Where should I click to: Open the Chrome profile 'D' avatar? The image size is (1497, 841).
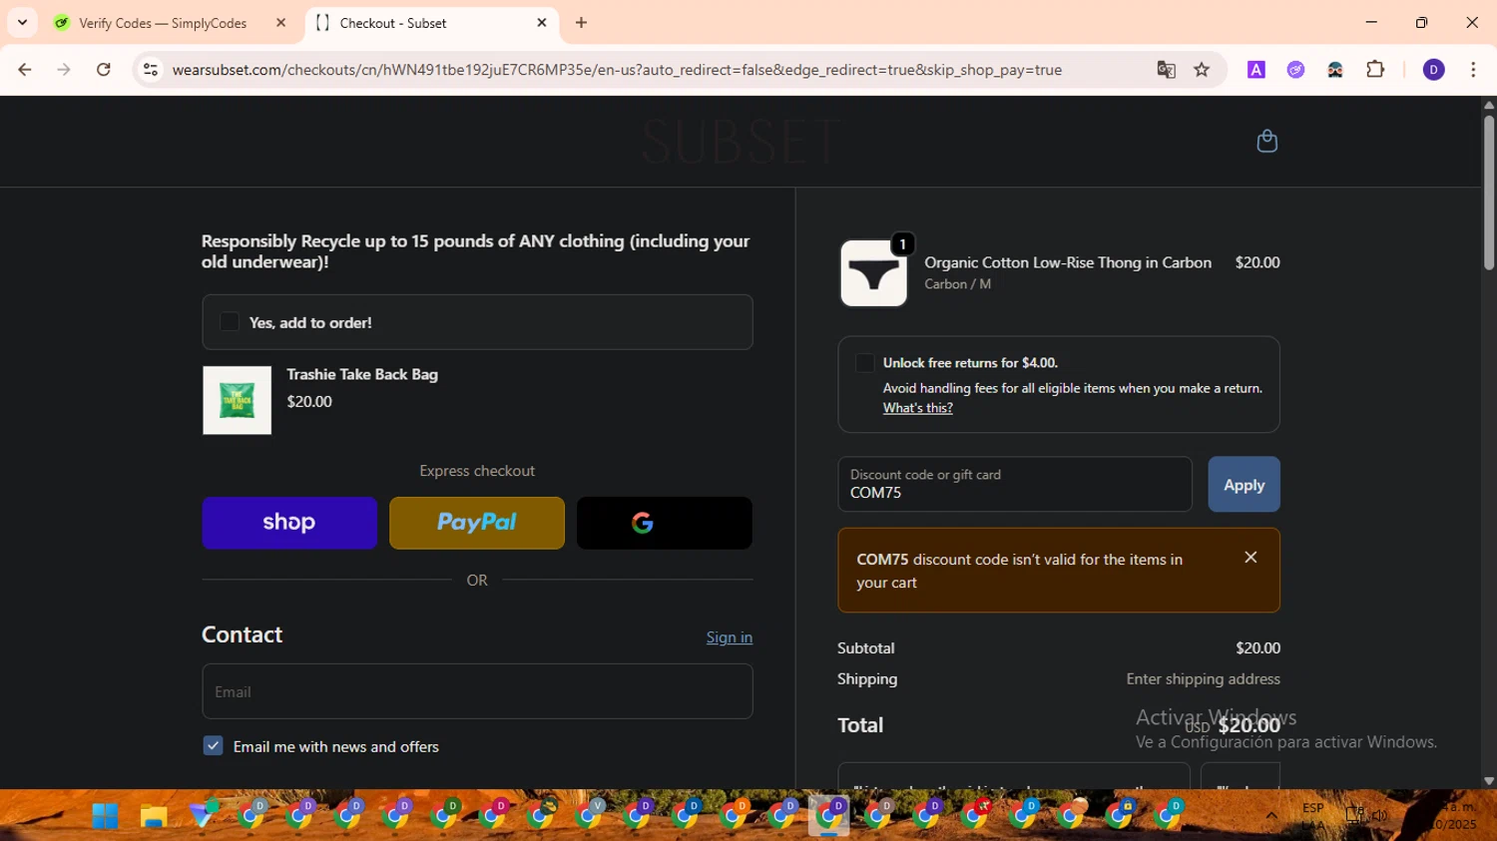pos(1434,70)
